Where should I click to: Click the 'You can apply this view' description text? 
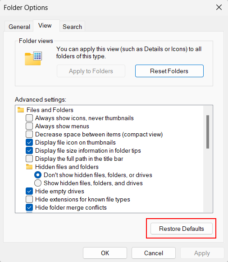129,52
